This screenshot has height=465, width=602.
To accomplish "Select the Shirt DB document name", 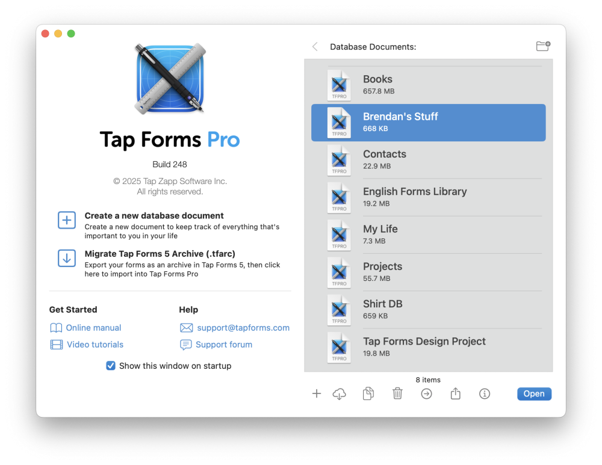I will (382, 304).
